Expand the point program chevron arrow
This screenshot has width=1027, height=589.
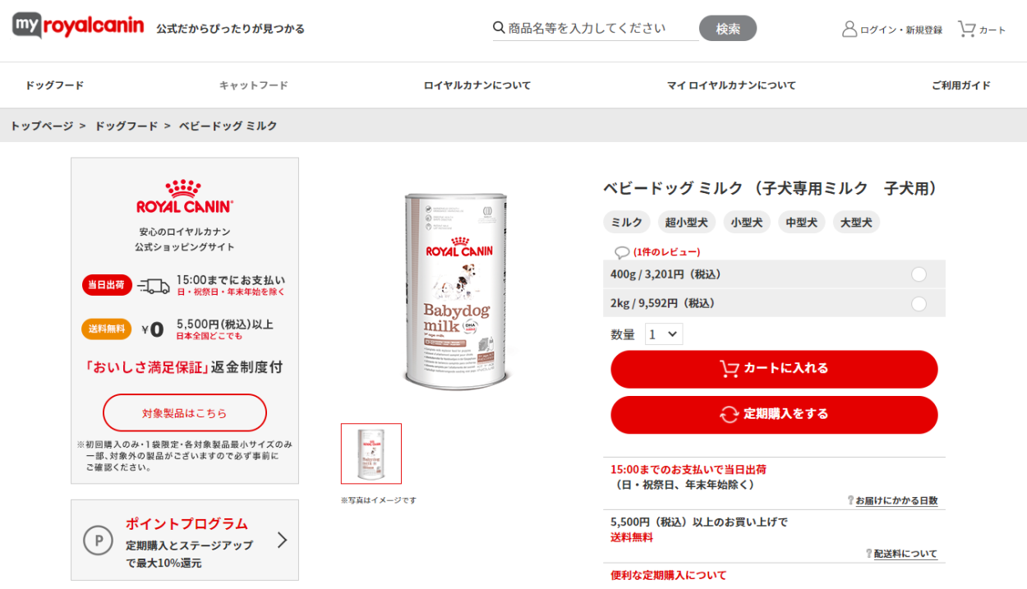(x=282, y=540)
